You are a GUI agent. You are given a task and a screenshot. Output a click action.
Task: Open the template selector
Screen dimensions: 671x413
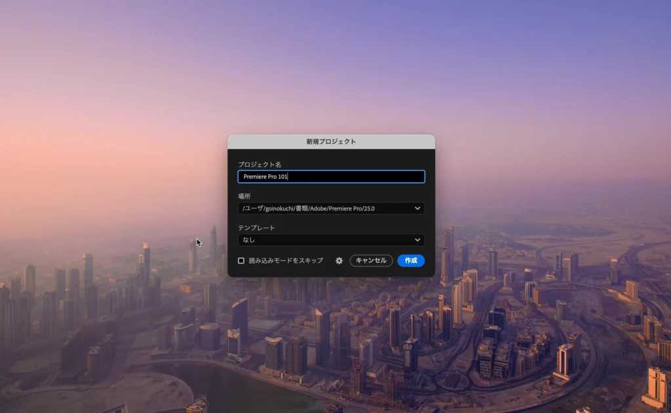(417, 240)
